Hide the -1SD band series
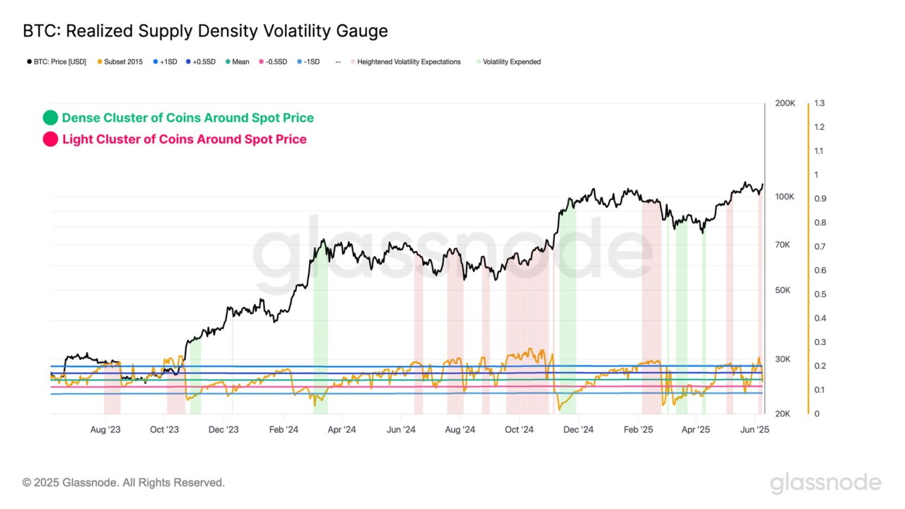 click(x=308, y=62)
